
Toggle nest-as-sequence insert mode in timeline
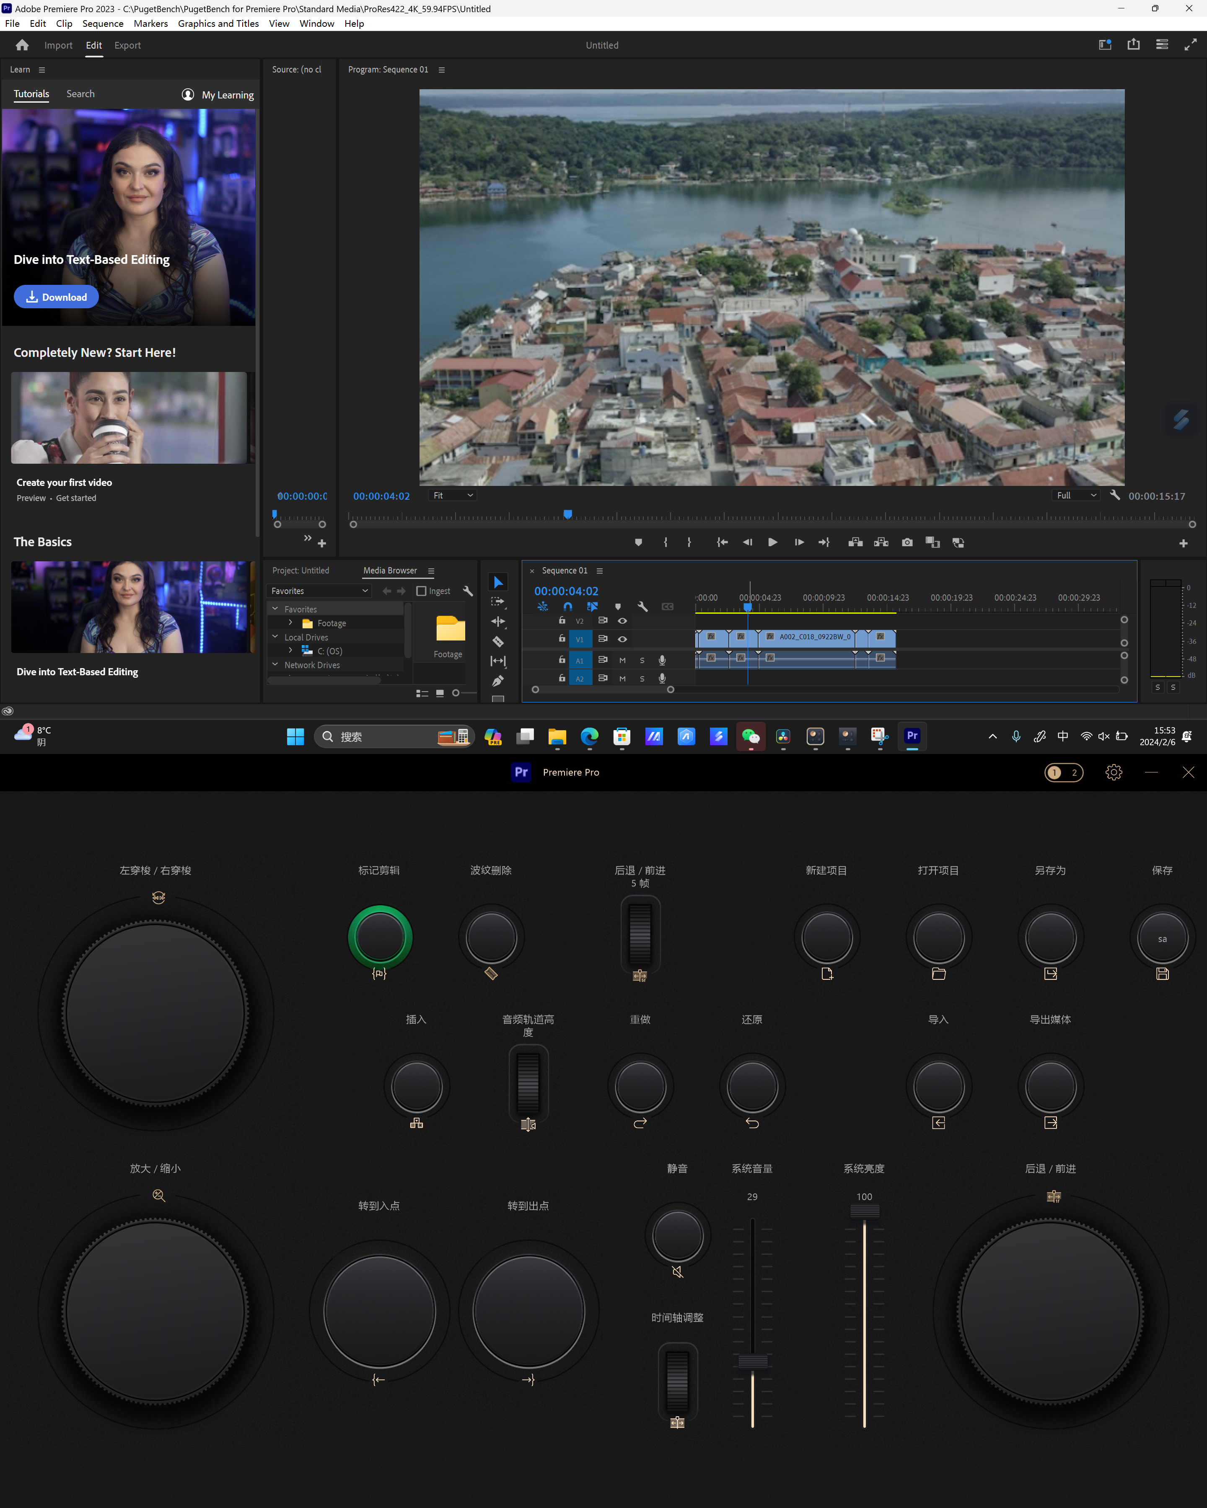point(542,607)
